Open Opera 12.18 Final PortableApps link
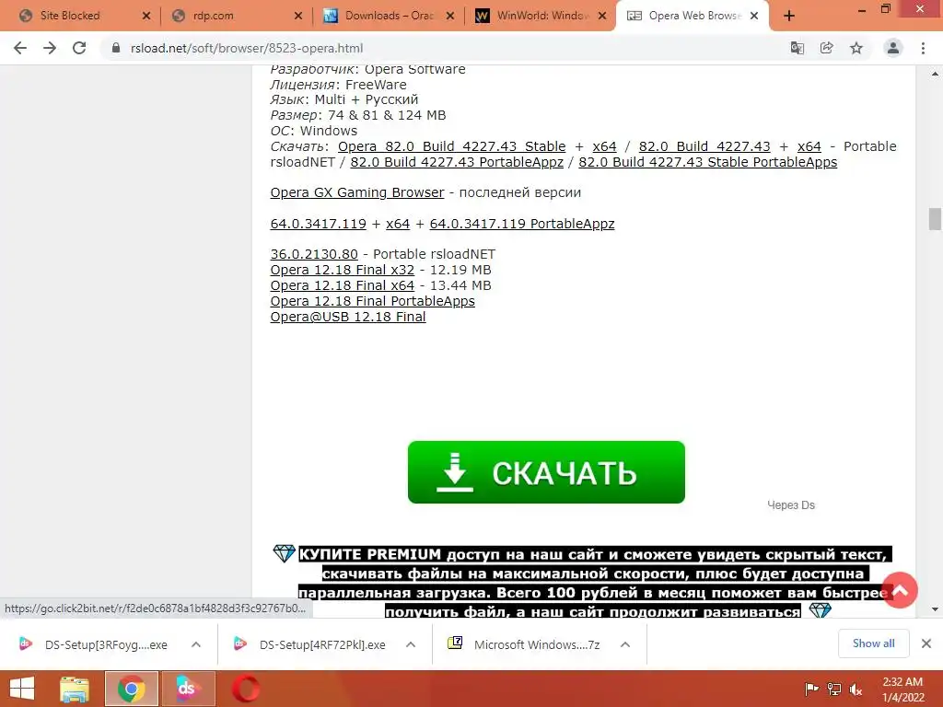Image resolution: width=943 pixels, height=707 pixels. tap(372, 302)
